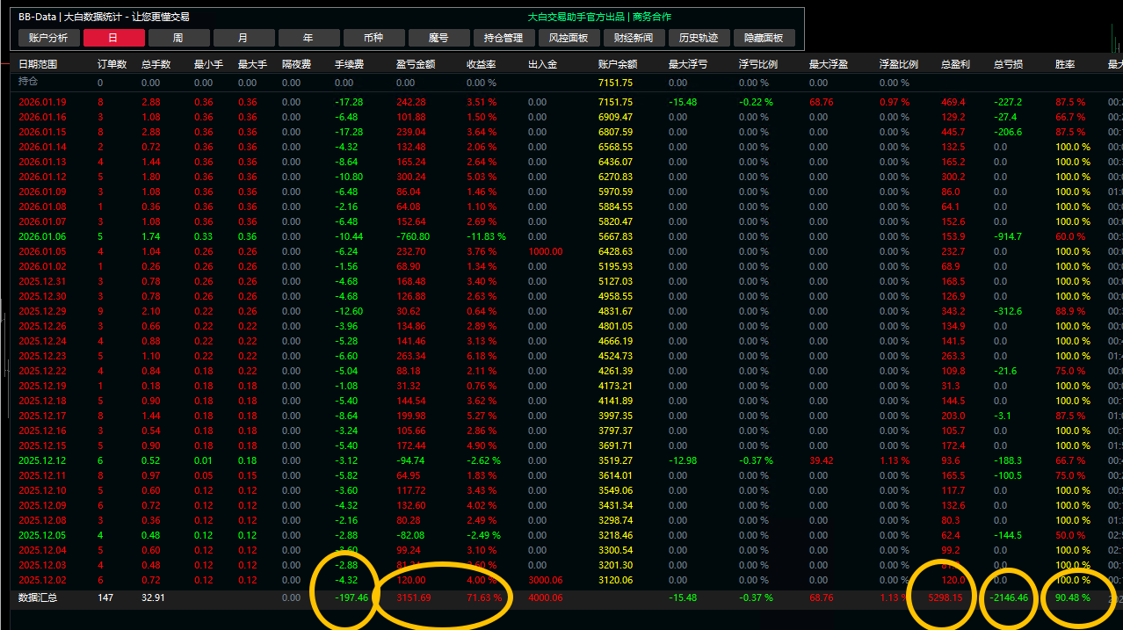Click the 收益率 column header
The image size is (1123, 630).
pyautogui.click(x=481, y=64)
